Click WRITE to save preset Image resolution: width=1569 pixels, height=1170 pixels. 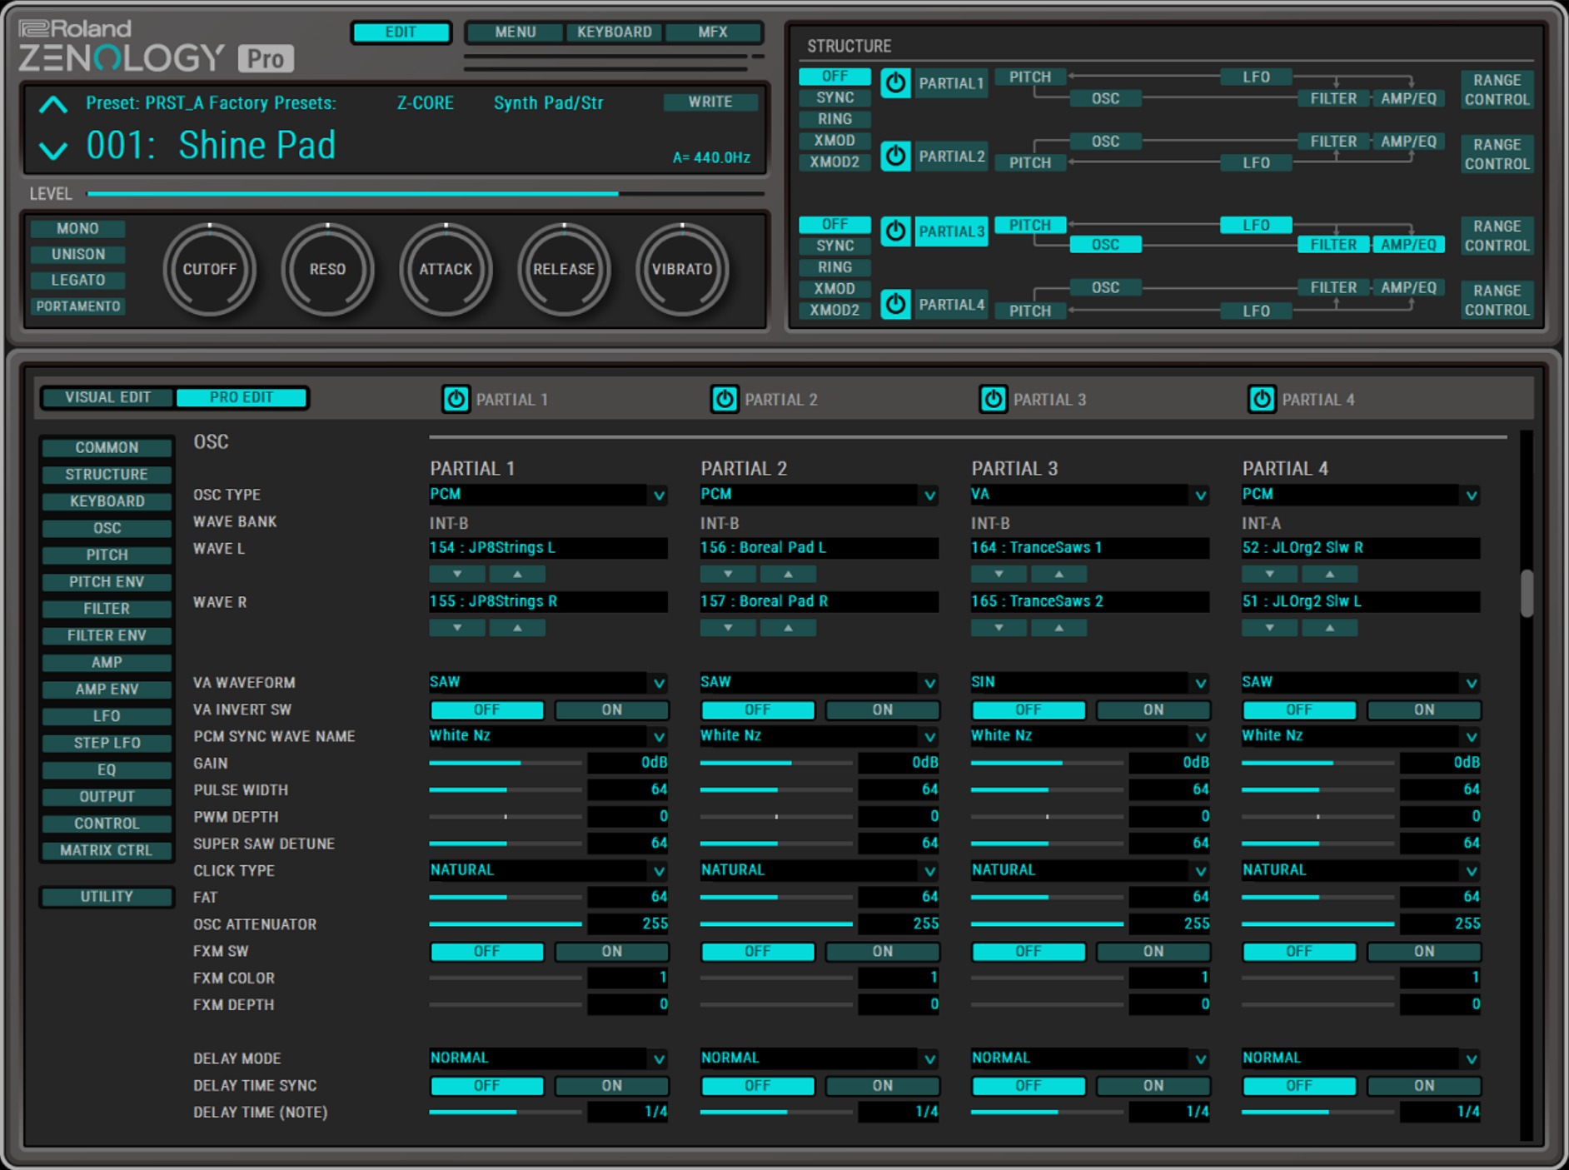(710, 102)
